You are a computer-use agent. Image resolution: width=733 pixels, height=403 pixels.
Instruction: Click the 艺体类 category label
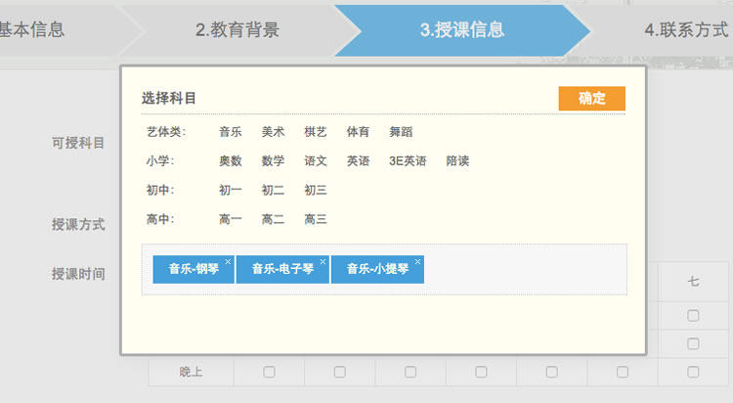point(166,132)
